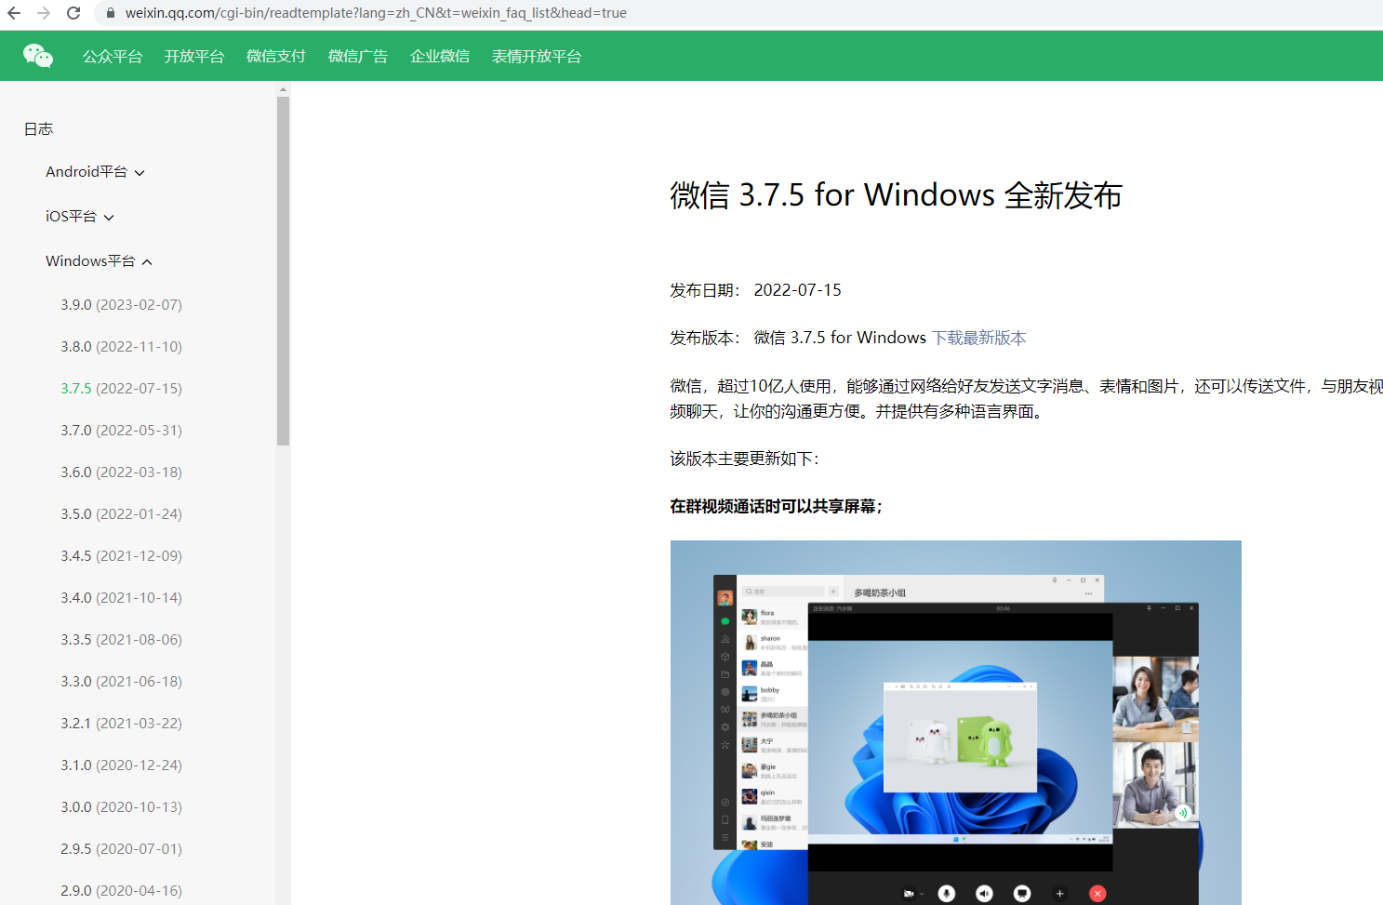Click the browser back arrow
Viewport: 1383px width, 905px height.
point(14,13)
